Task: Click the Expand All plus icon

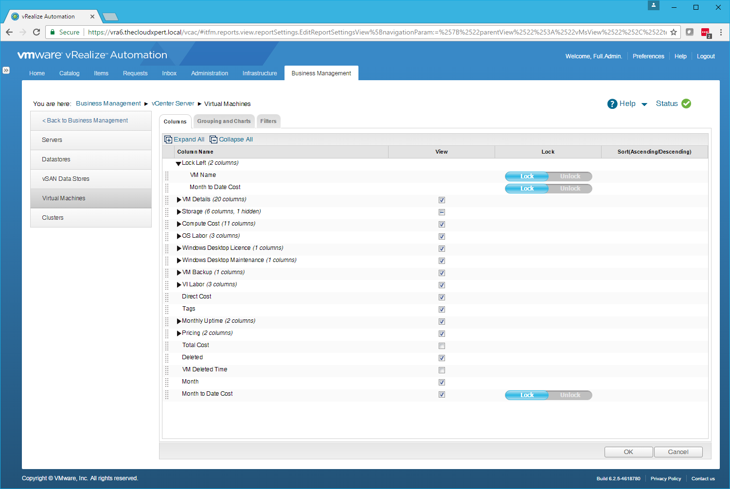Action: (x=168, y=140)
